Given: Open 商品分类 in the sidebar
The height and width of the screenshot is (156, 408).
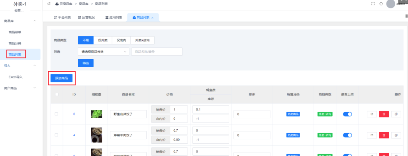Looking at the screenshot, I should (x=15, y=43).
